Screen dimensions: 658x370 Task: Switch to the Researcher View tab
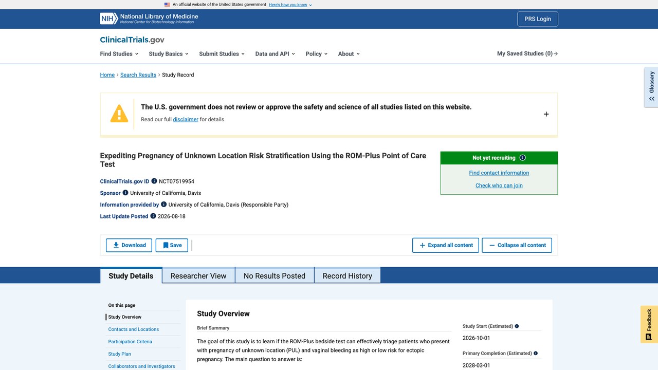198,276
